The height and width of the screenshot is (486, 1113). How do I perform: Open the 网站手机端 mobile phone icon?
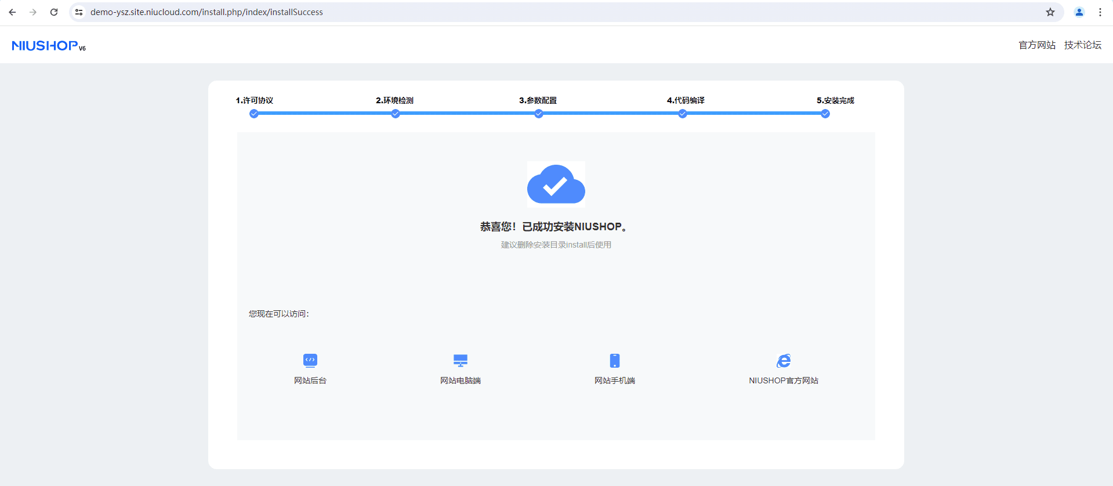click(615, 360)
